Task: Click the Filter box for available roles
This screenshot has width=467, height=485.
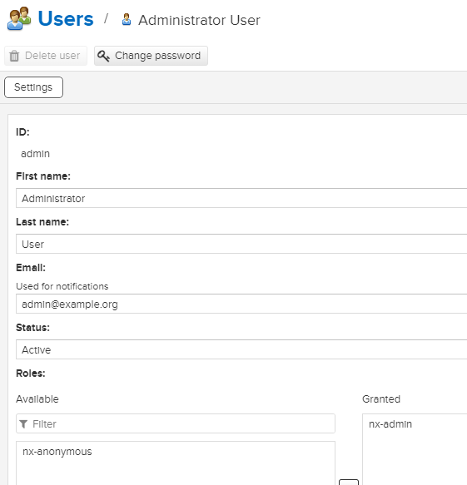Action: 176,423
